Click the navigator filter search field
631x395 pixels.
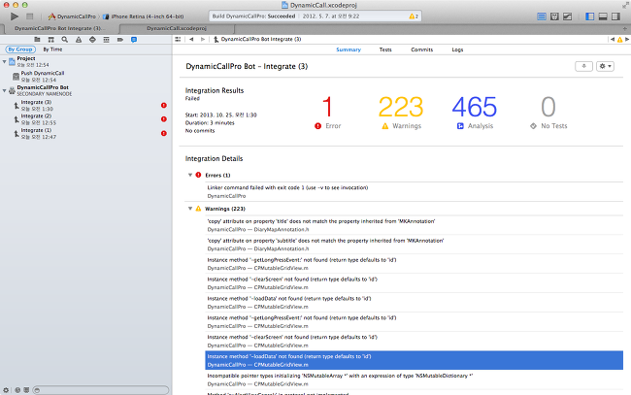pos(101,390)
